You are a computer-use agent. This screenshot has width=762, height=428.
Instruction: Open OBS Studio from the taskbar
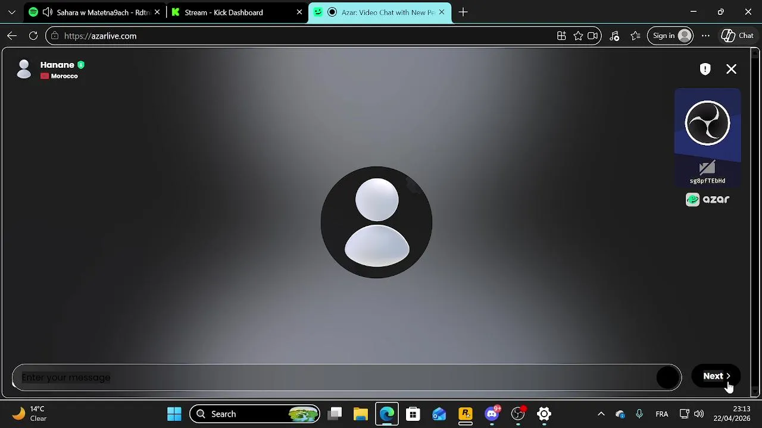pyautogui.click(x=518, y=414)
